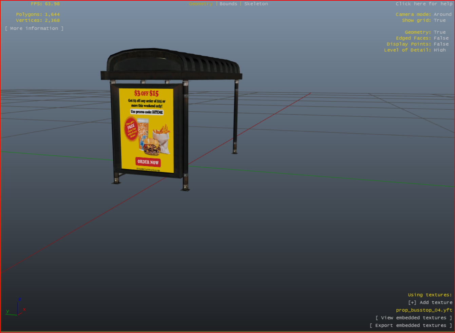Image resolution: width=455 pixels, height=333 pixels.
Task: Click the 'Click here for help' link
Action: [x=424, y=4]
